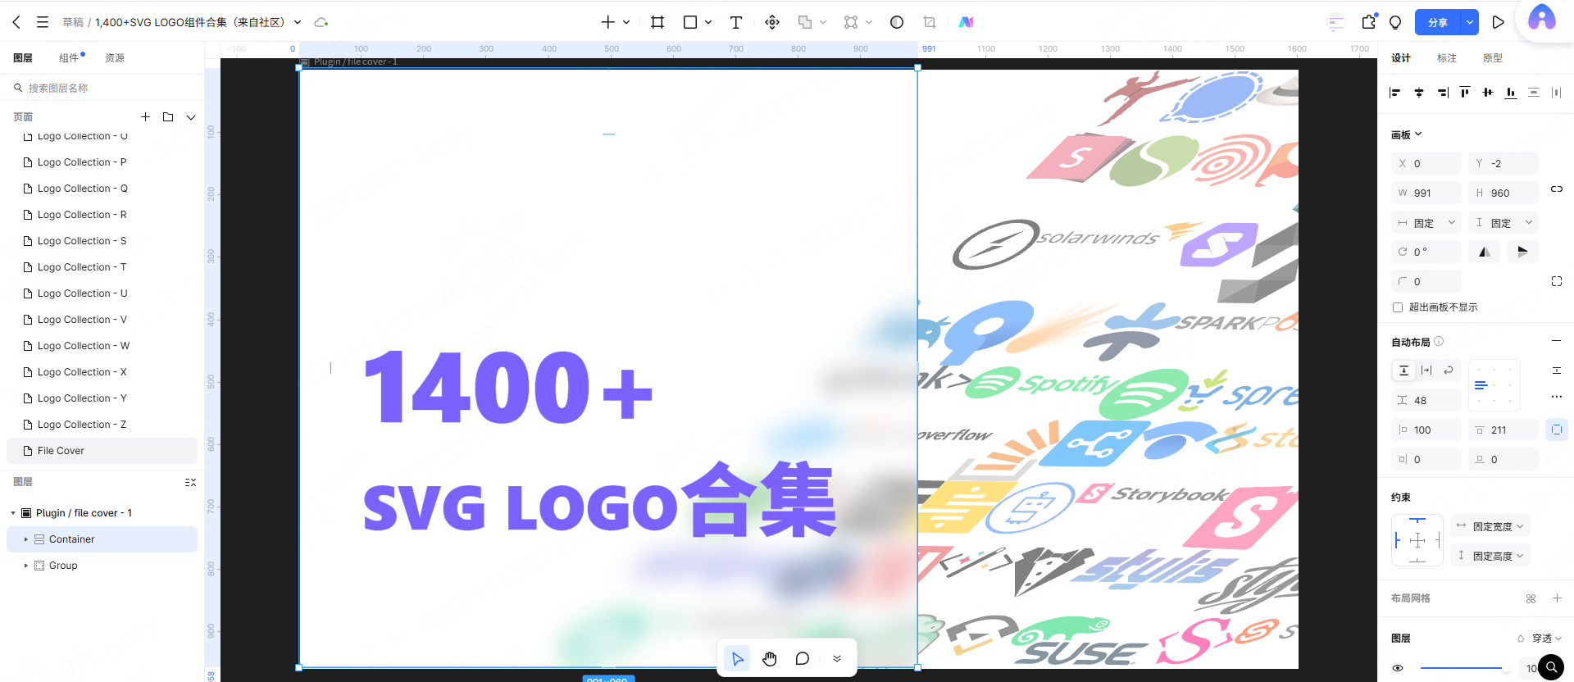The height and width of the screenshot is (682, 1574).
Task: Open horizontal 固定 sizing dropdown
Action: click(1426, 223)
